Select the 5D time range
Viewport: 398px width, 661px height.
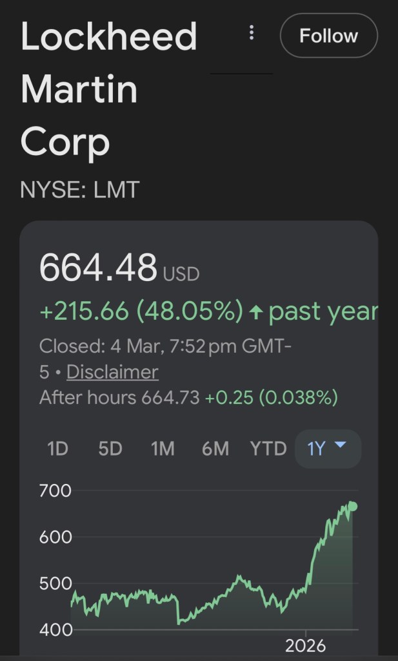point(110,448)
